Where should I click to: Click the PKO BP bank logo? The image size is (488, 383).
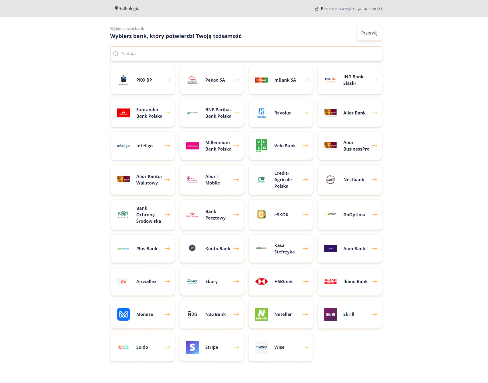[123, 80]
